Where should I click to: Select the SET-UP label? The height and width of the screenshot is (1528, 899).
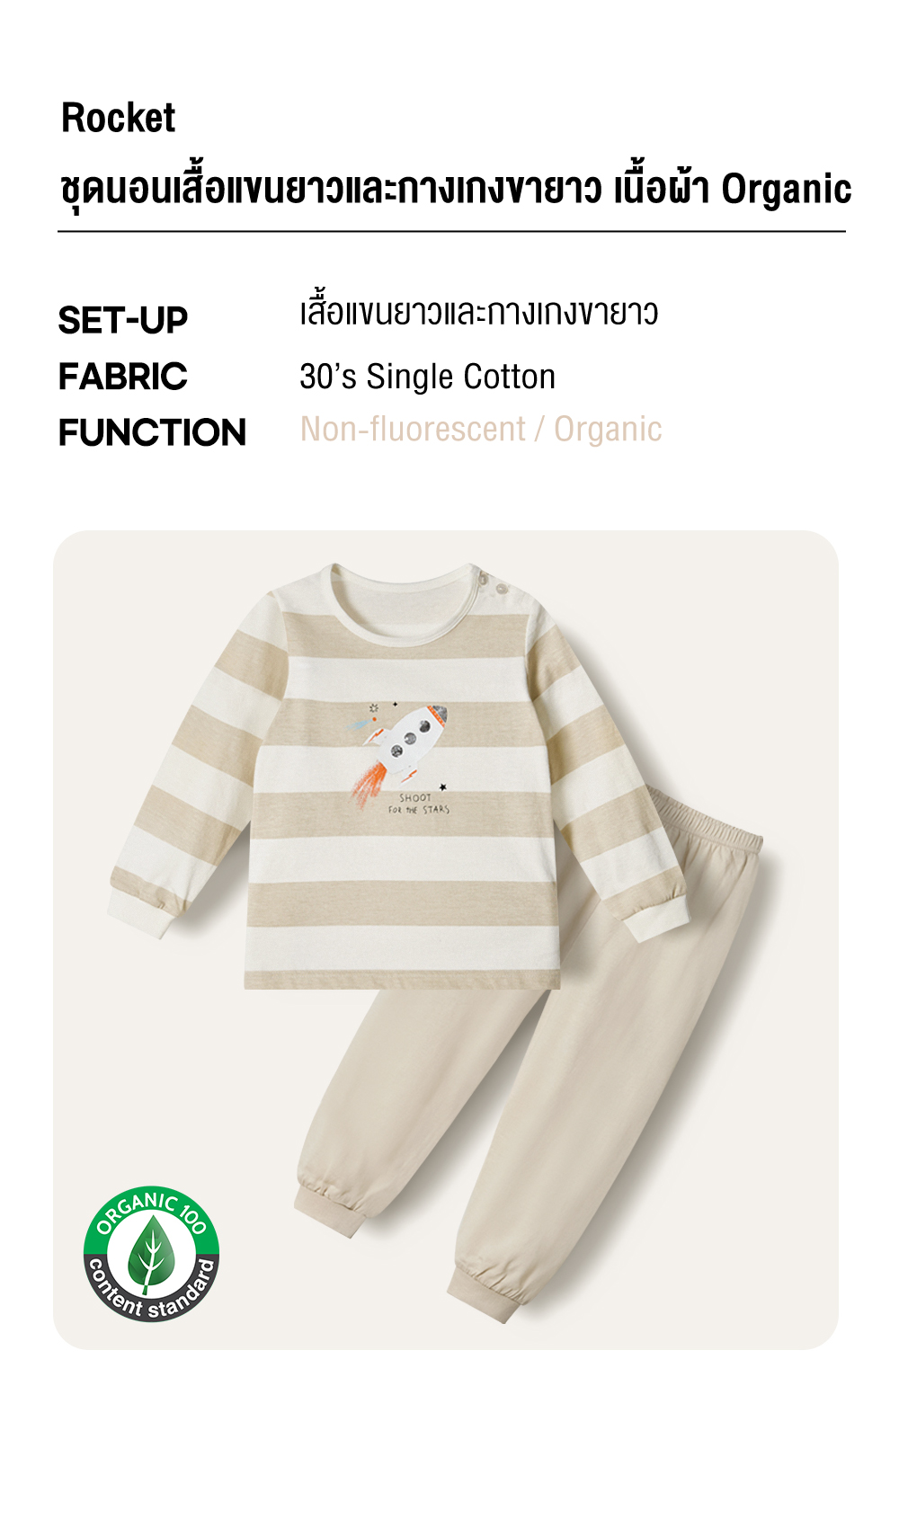pos(122,320)
